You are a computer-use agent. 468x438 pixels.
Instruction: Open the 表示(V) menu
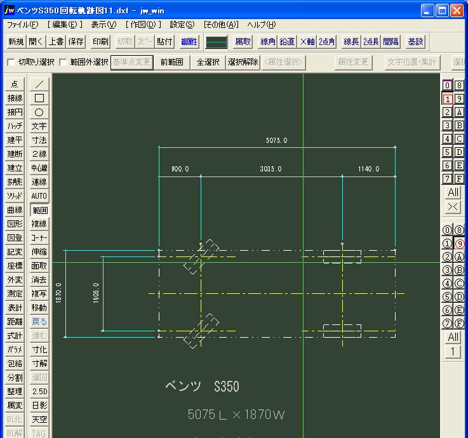tap(104, 25)
